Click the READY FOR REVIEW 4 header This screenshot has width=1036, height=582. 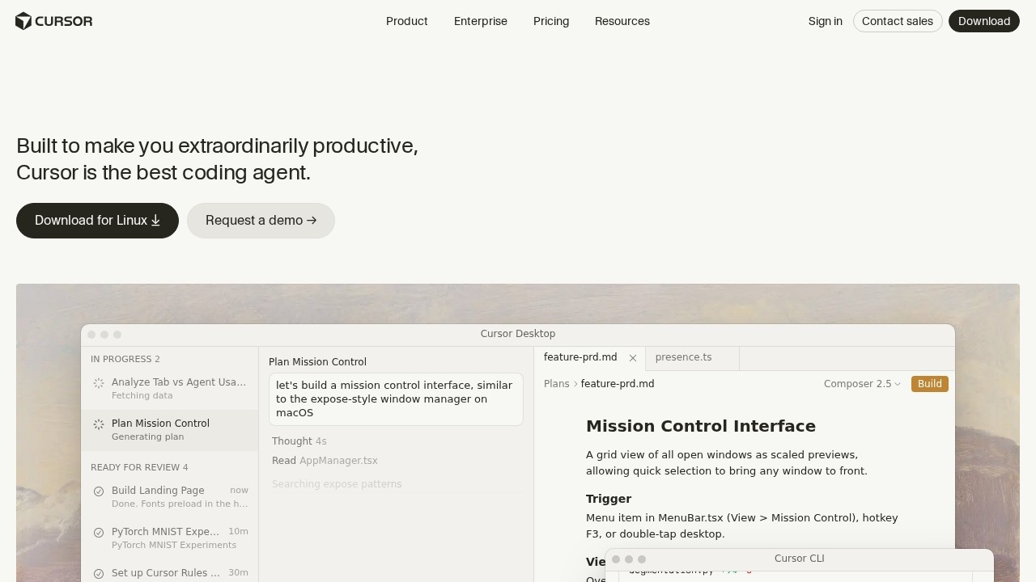tap(139, 467)
